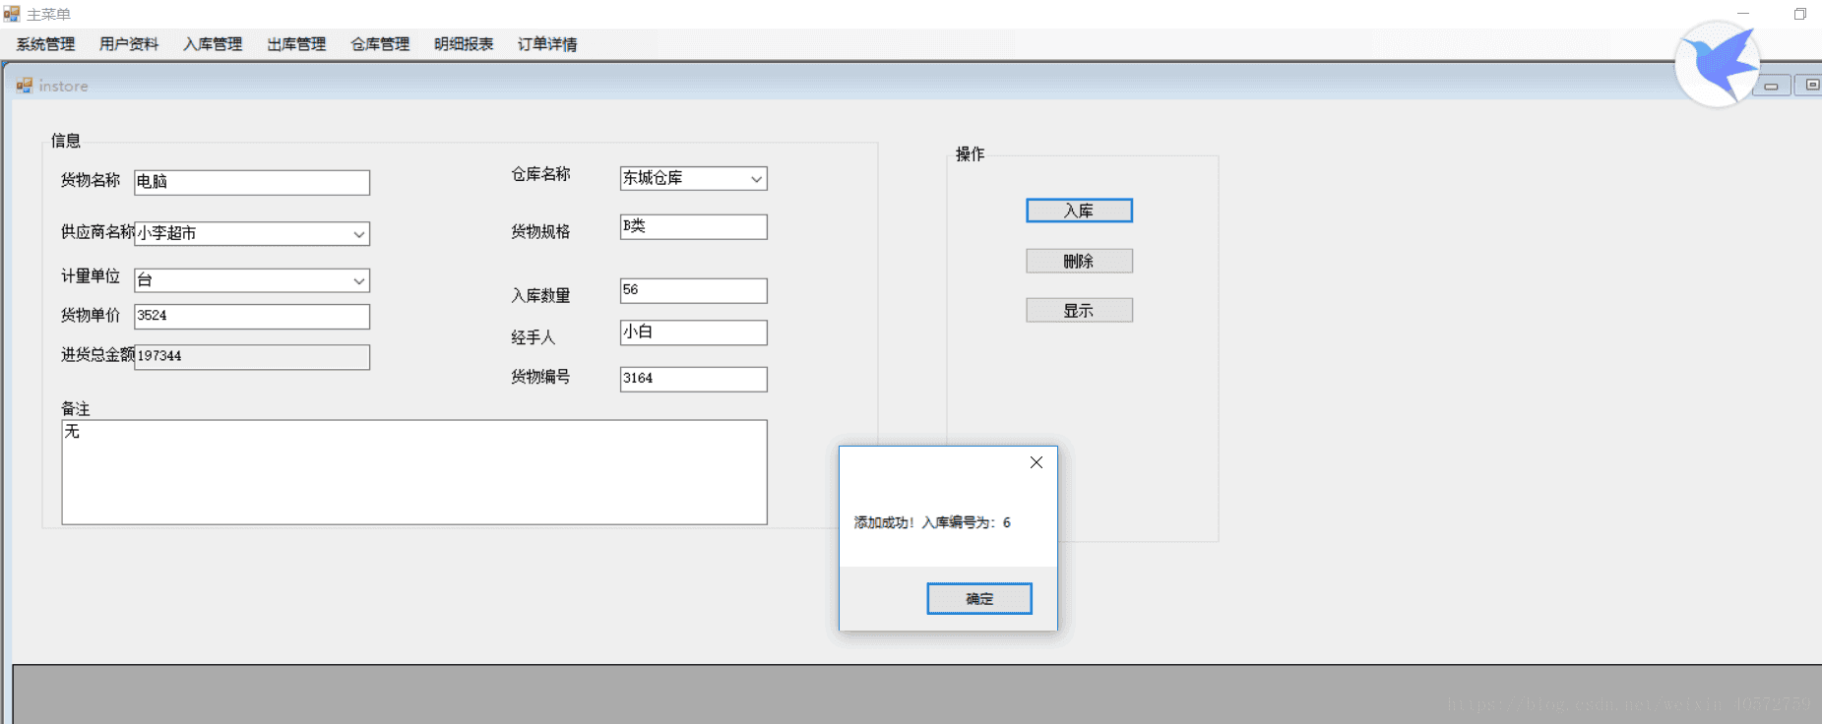Expand the 仓库名称 dropdown

756,179
